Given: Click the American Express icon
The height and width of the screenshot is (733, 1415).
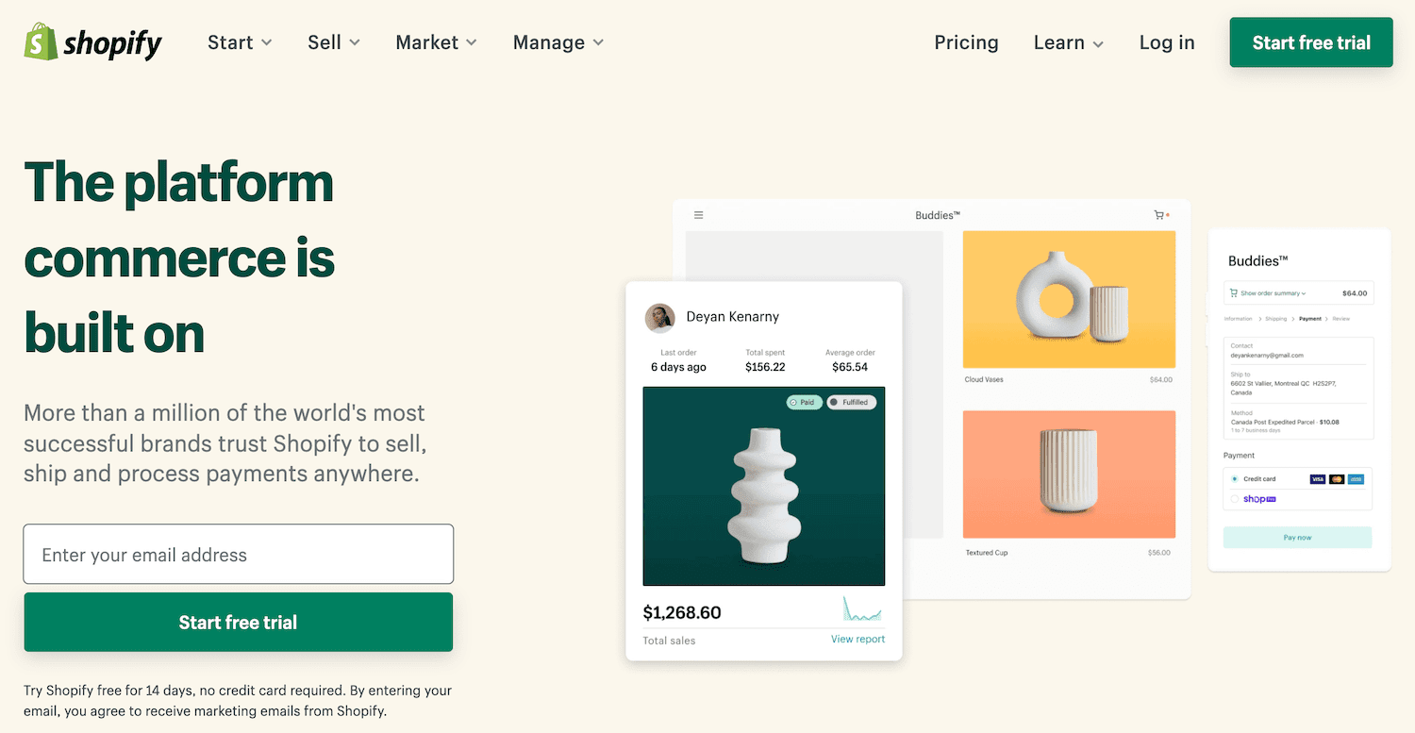Looking at the screenshot, I should point(1357,479).
